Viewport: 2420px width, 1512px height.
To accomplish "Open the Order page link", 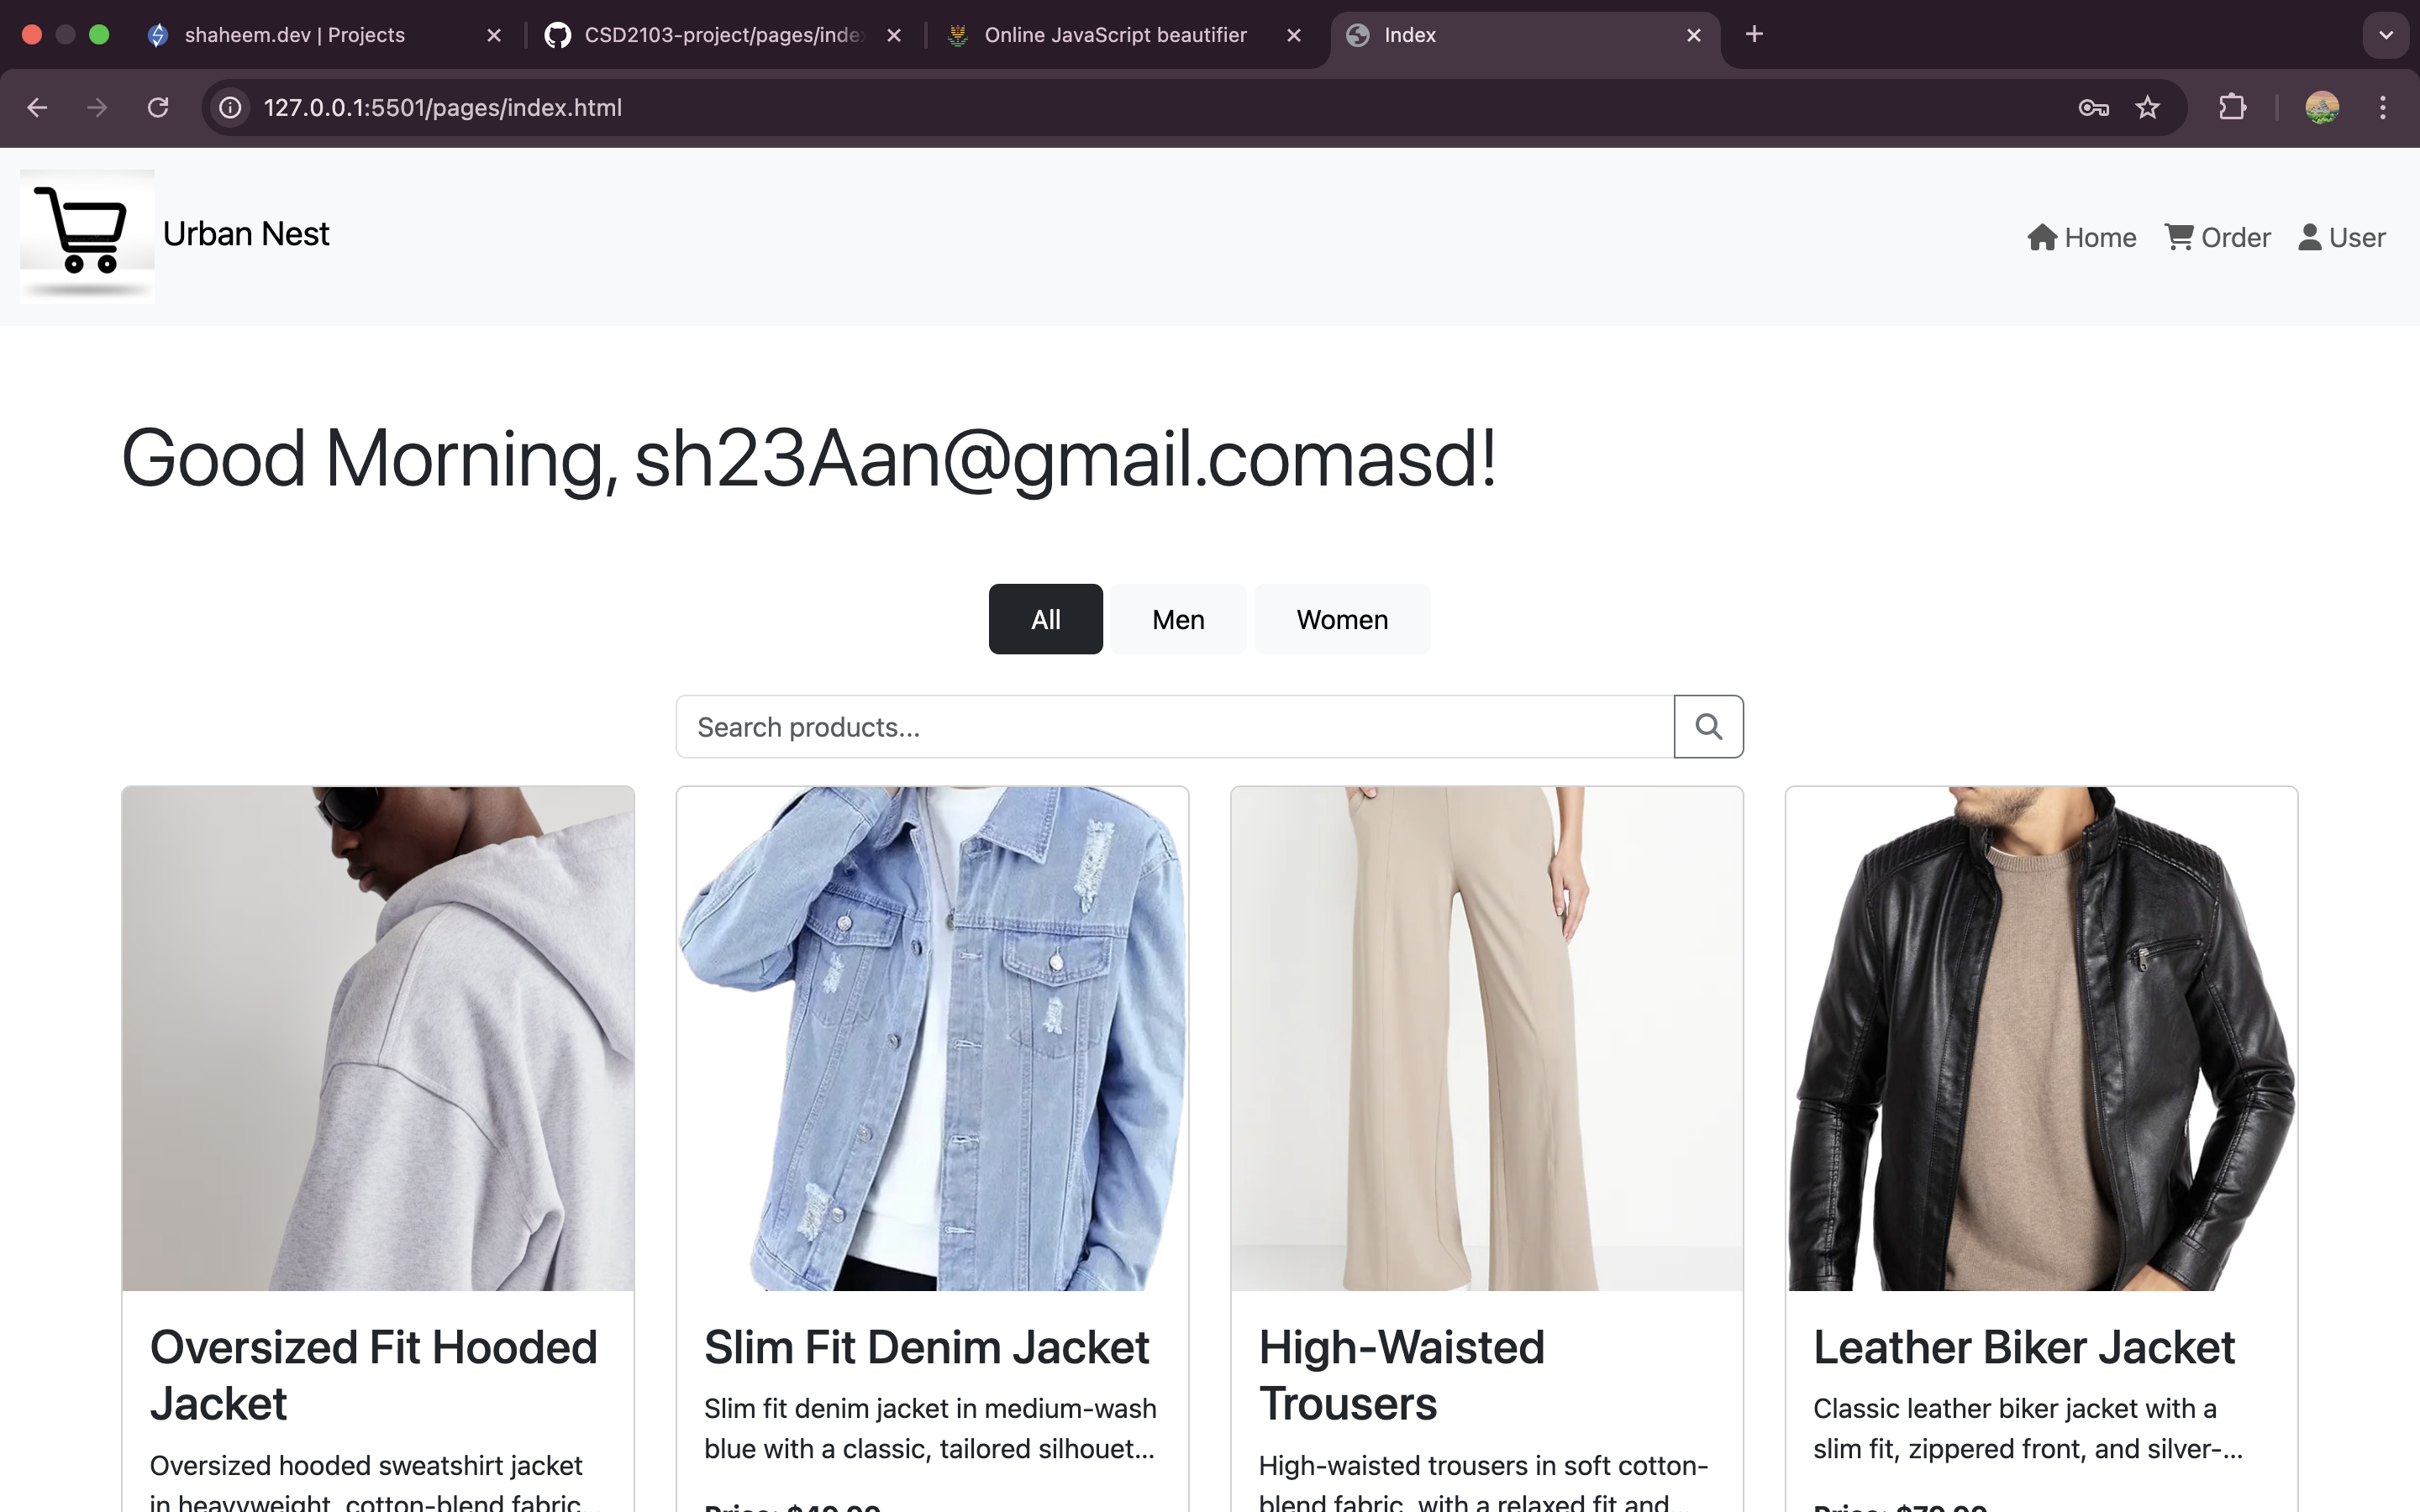I will coord(2217,238).
